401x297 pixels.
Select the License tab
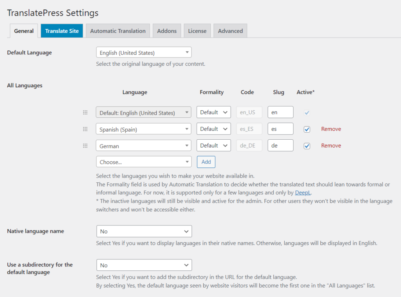tap(197, 31)
